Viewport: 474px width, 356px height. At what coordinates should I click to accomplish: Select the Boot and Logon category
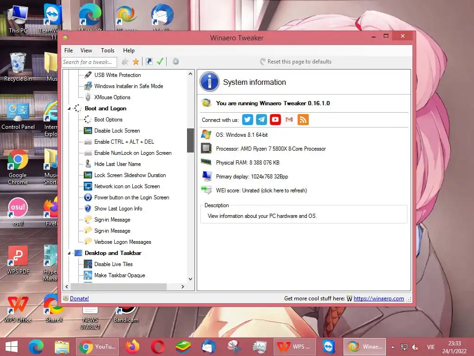[x=106, y=108]
